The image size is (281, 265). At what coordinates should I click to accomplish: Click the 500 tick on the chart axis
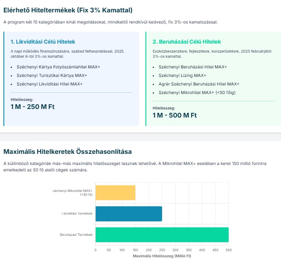click(x=228, y=250)
